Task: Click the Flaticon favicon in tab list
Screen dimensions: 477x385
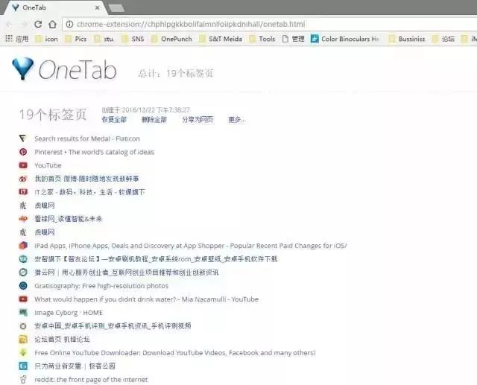Action: click(x=23, y=139)
